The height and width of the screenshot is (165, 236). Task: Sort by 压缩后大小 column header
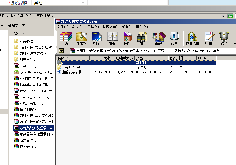tap(123, 58)
